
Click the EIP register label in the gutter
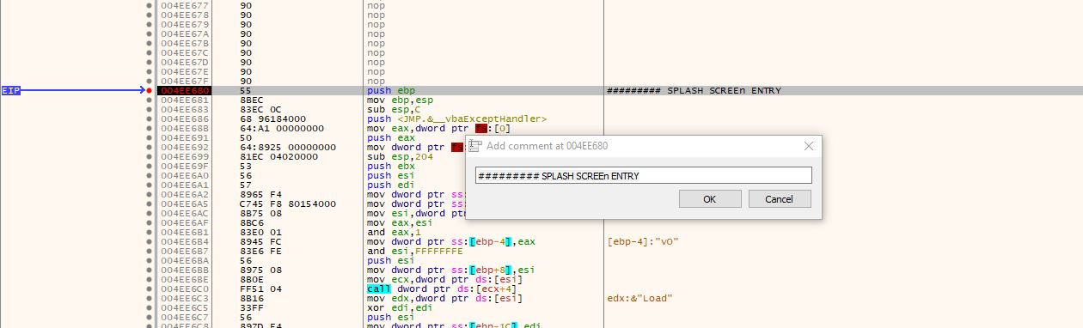click(x=10, y=90)
